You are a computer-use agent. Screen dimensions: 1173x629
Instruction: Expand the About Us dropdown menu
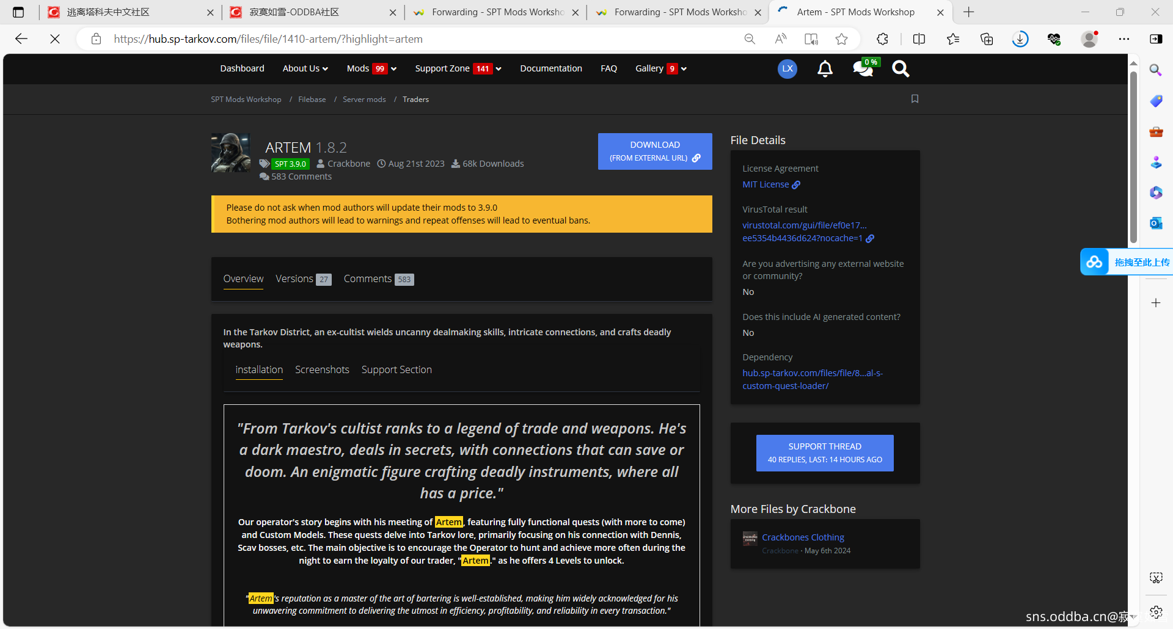click(x=305, y=69)
